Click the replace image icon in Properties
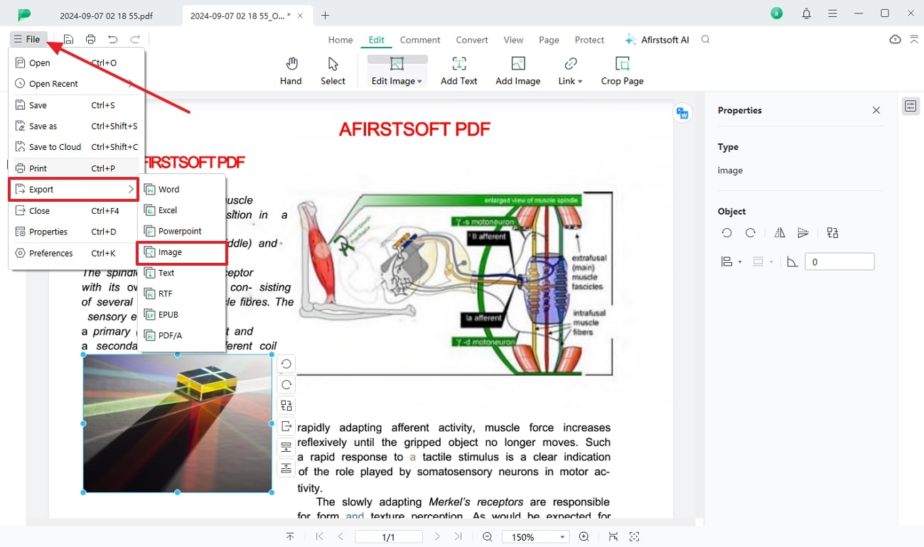This screenshot has height=547, width=924. (833, 233)
